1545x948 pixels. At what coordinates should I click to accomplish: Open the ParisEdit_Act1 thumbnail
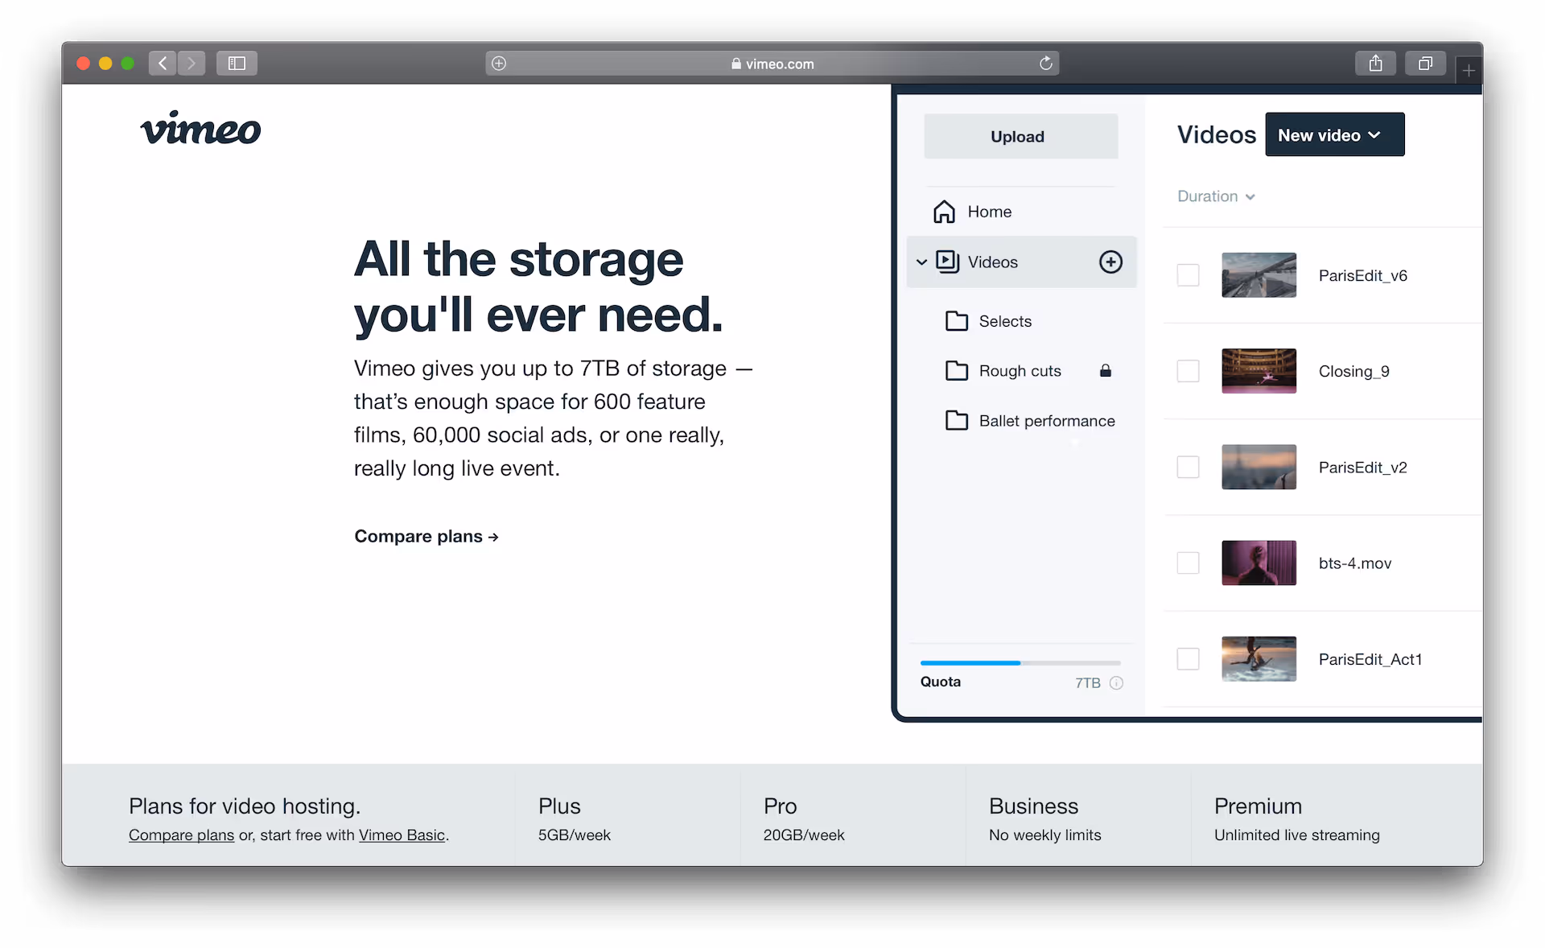point(1259,659)
